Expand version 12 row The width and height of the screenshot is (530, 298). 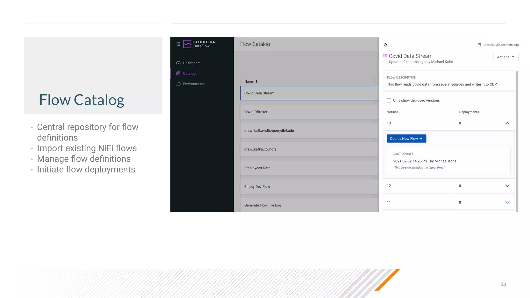coord(507,186)
